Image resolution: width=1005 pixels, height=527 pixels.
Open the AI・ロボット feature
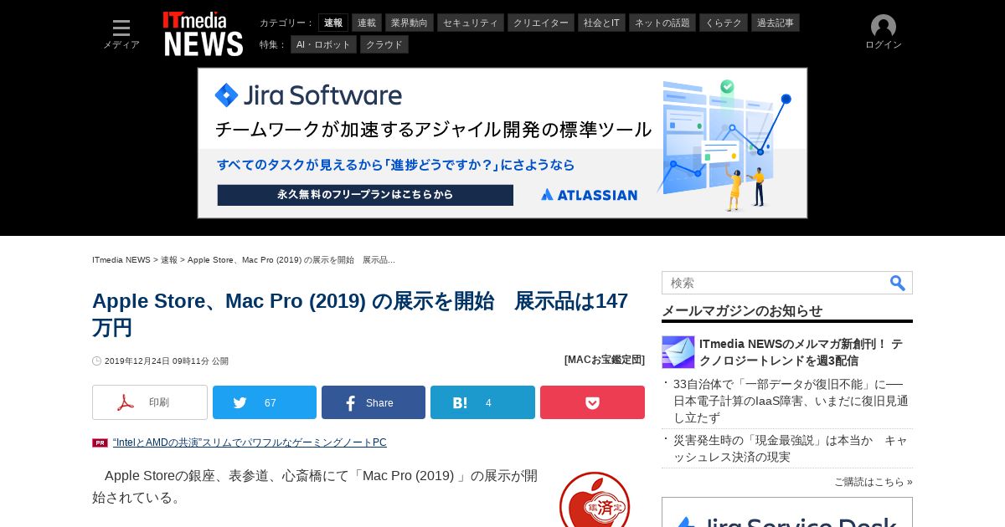point(323,44)
